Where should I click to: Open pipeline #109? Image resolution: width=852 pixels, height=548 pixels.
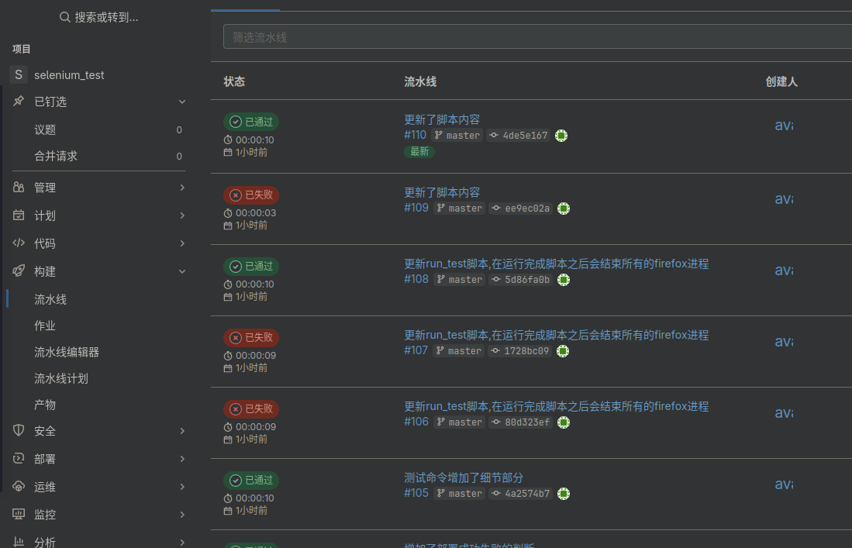point(416,208)
